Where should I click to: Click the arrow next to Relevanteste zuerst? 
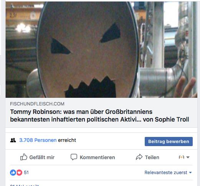(x=190, y=173)
